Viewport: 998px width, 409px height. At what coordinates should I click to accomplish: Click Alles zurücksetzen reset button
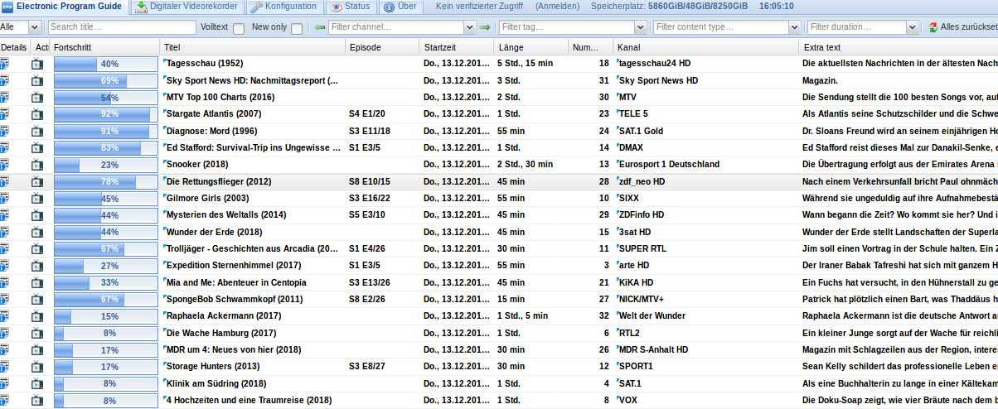point(963,27)
